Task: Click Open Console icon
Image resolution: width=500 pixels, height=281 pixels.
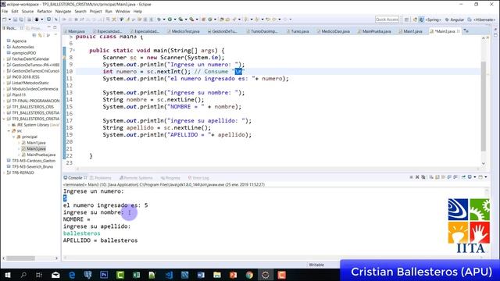Action: click(x=481, y=177)
